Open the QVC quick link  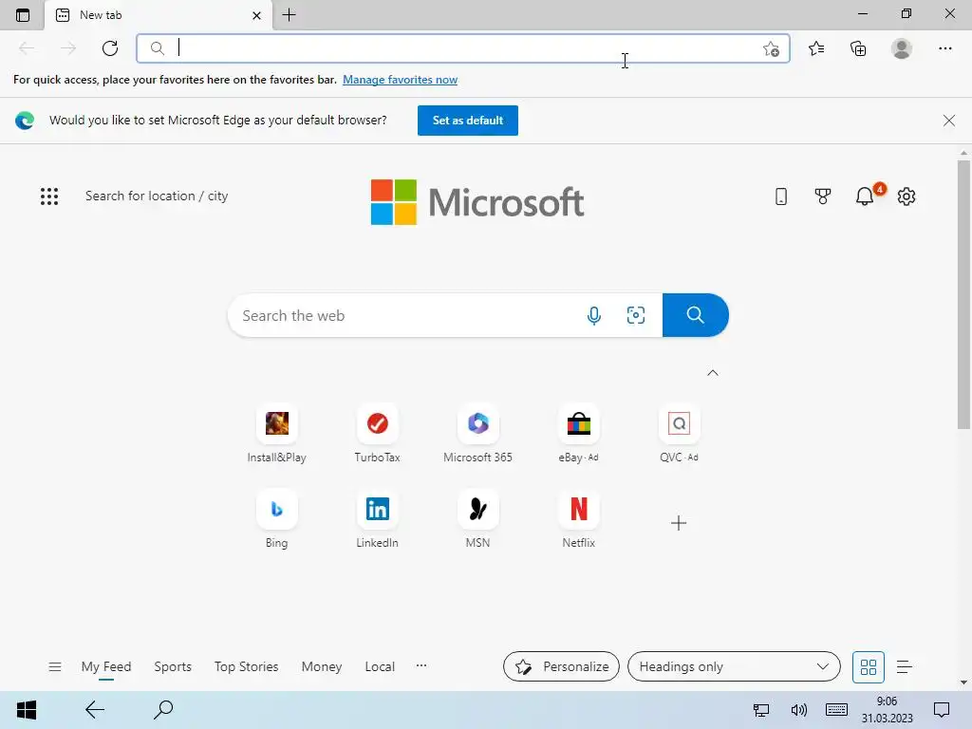679,434
